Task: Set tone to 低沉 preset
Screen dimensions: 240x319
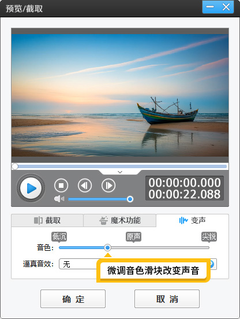Action: 59,236
